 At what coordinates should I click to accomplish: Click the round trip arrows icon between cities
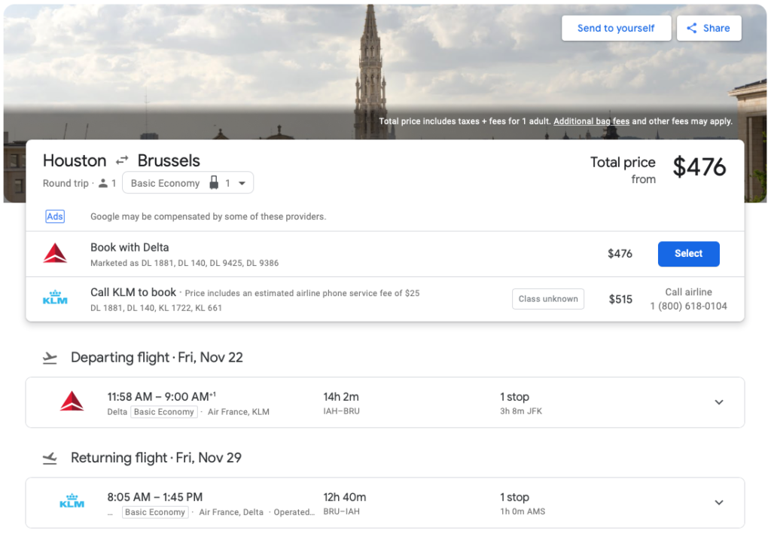click(122, 160)
